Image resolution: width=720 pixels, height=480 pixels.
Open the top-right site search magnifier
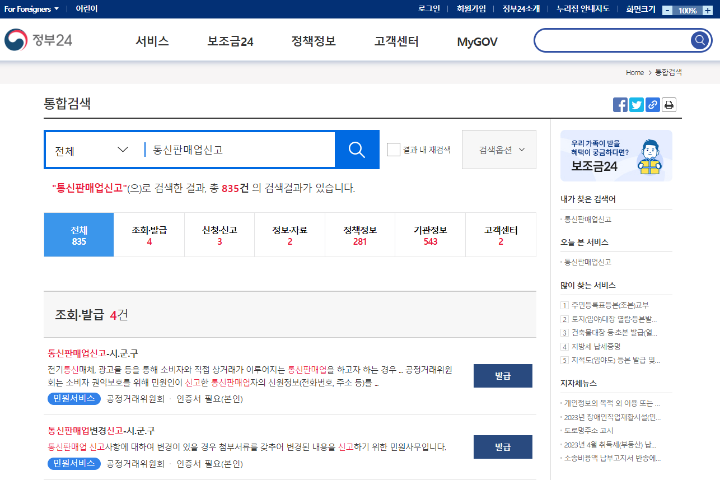coord(699,40)
